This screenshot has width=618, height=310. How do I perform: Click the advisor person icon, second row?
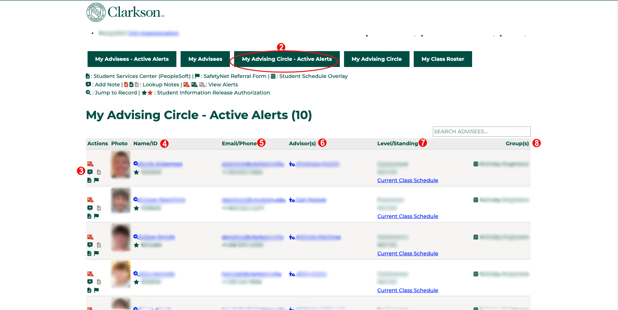(x=291, y=200)
